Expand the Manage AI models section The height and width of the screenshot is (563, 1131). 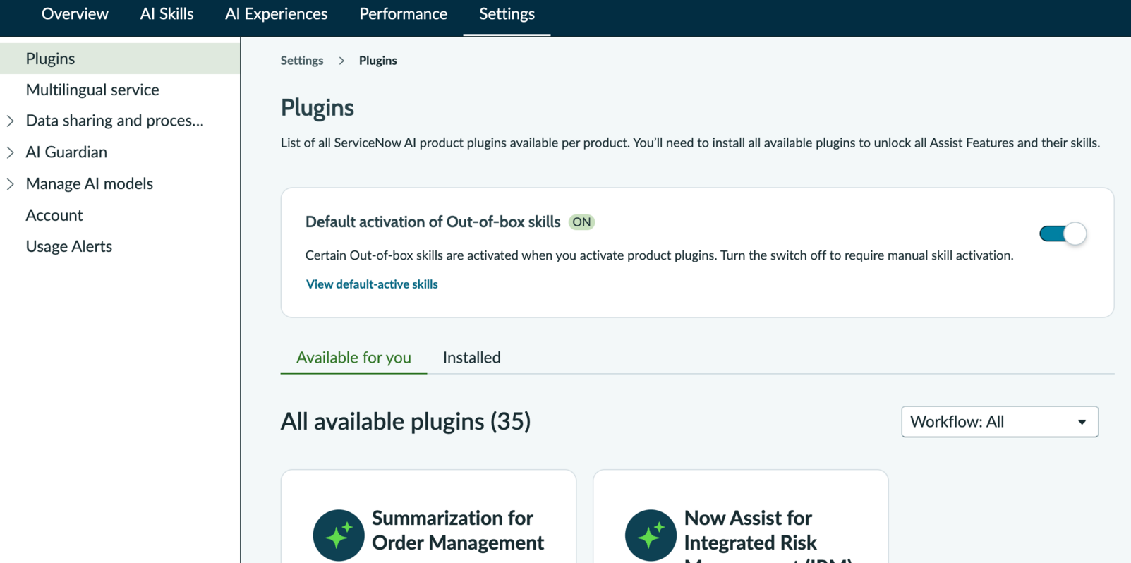pyautogui.click(x=11, y=184)
